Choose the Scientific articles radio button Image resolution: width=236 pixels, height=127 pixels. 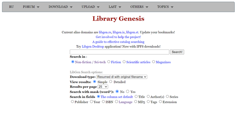[x=124, y=62]
